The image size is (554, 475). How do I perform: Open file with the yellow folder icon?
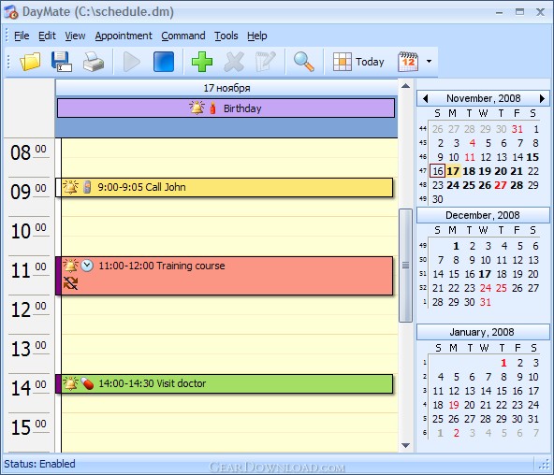click(x=30, y=62)
